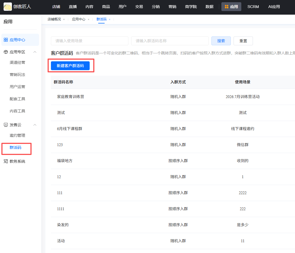This screenshot has width=295, height=253.
Task: Open the SCRM top menu
Action: pyautogui.click(x=253, y=7)
